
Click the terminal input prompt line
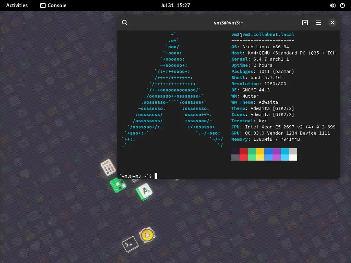point(138,176)
